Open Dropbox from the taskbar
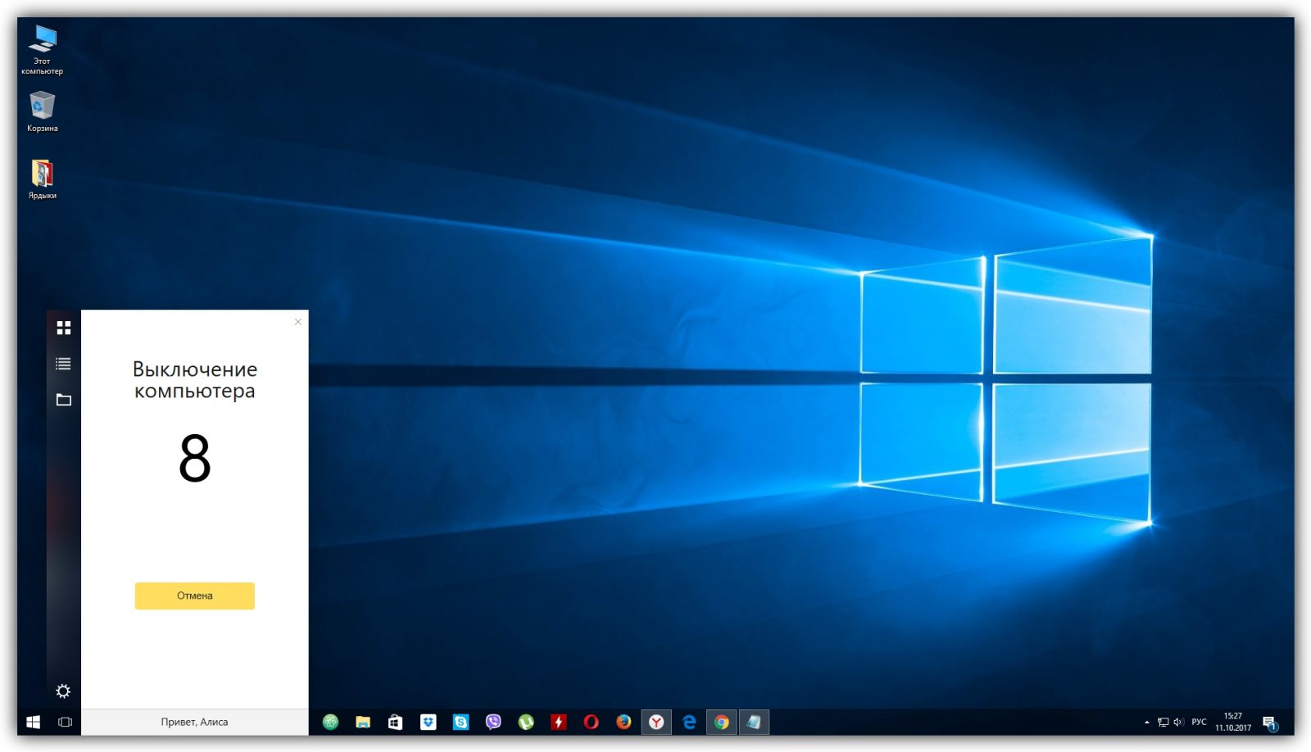The height and width of the screenshot is (752, 1311). click(x=428, y=722)
